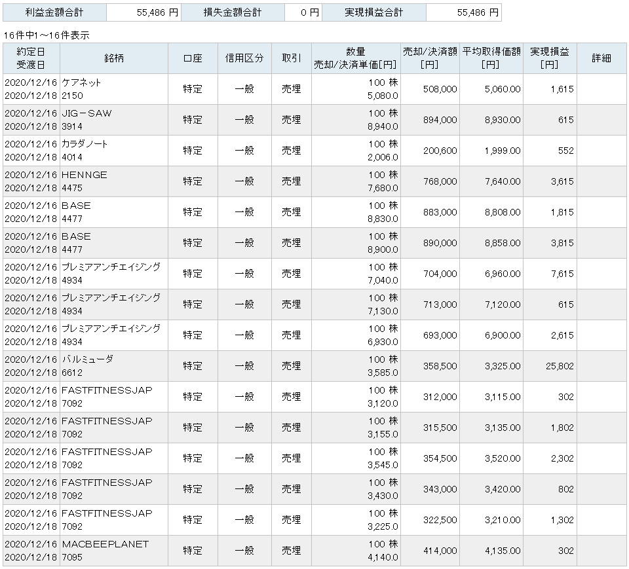Click the 693,000 settlement amount

point(440,335)
